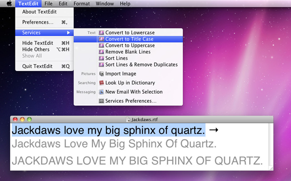Click the Services Preferences gear icon
The width and height of the screenshot is (291, 181).
click(101, 101)
